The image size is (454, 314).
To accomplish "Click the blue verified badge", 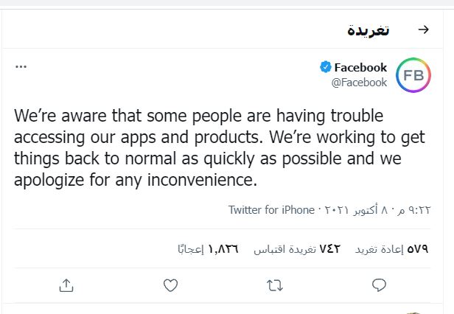I will [325, 67].
